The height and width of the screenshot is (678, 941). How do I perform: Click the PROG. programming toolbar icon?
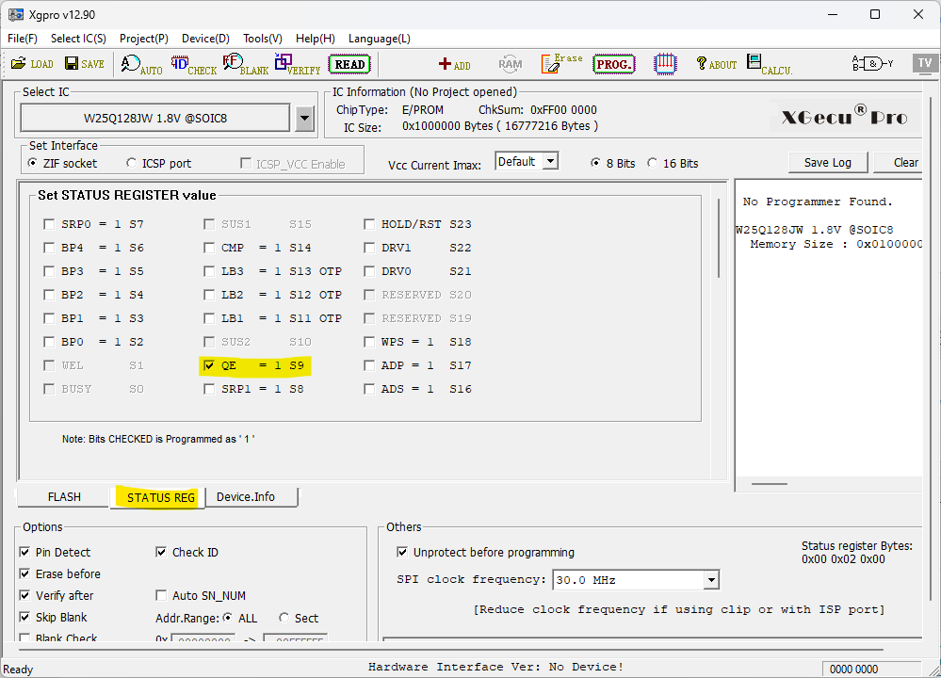(614, 64)
